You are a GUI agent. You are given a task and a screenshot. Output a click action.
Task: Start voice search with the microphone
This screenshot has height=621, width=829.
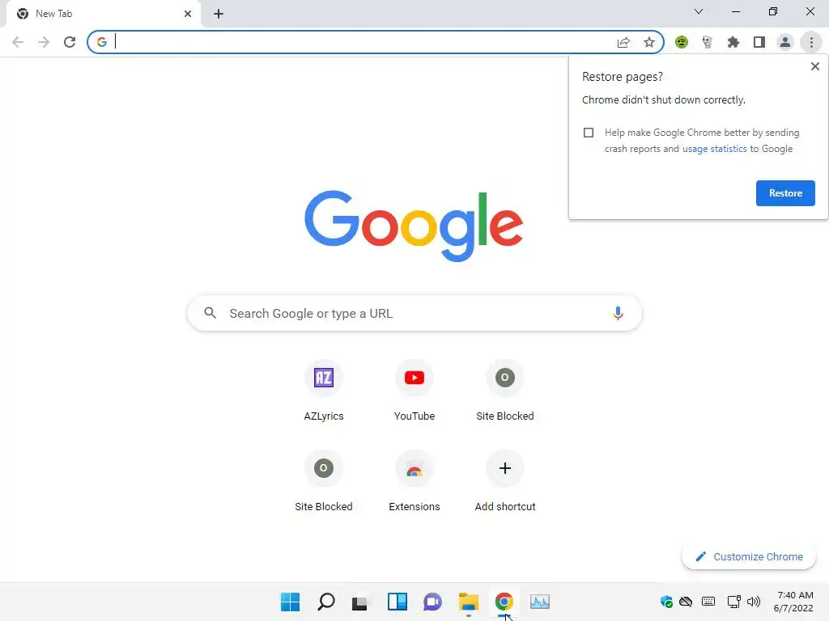point(618,313)
